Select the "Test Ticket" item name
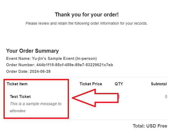Viewport: 173px width, 135px height. (x=20, y=97)
